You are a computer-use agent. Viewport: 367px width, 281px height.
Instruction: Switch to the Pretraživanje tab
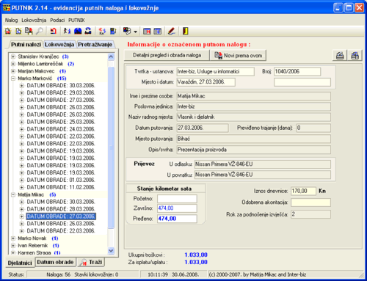95,45
